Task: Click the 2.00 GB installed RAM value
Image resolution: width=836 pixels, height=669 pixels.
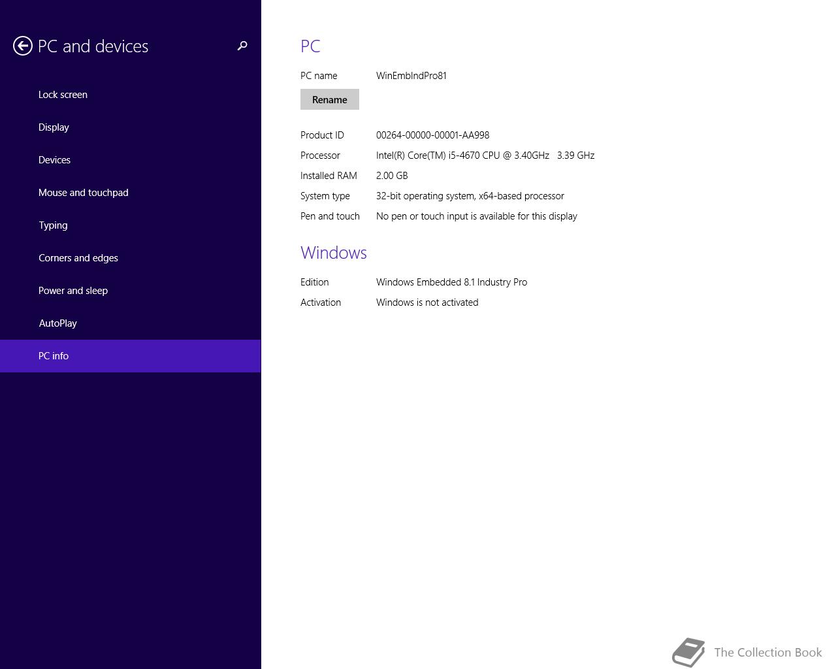Action: click(x=392, y=176)
